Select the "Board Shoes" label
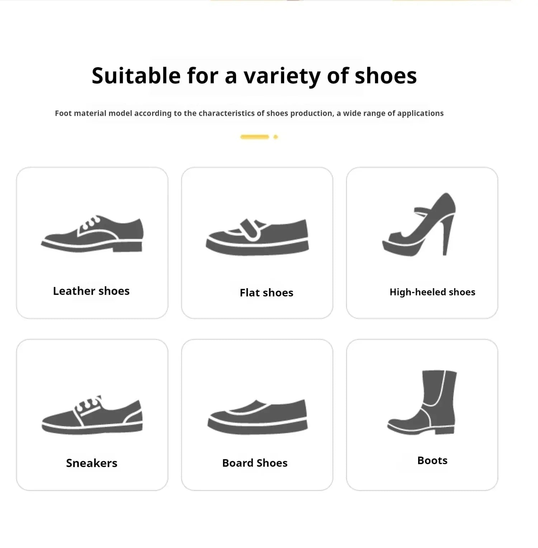 255,463
